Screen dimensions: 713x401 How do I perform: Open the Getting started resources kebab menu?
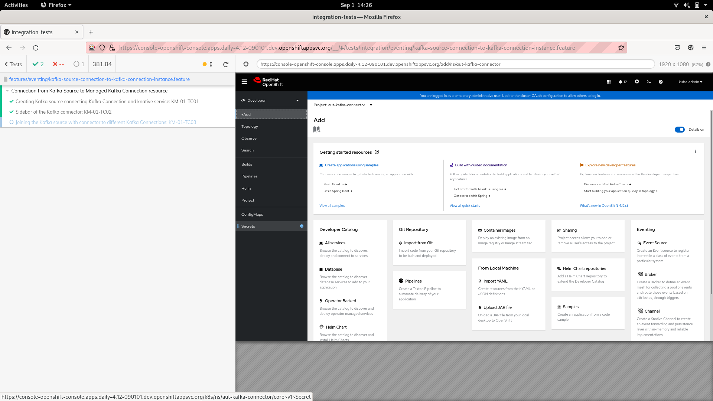pyautogui.click(x=696, y=151)
